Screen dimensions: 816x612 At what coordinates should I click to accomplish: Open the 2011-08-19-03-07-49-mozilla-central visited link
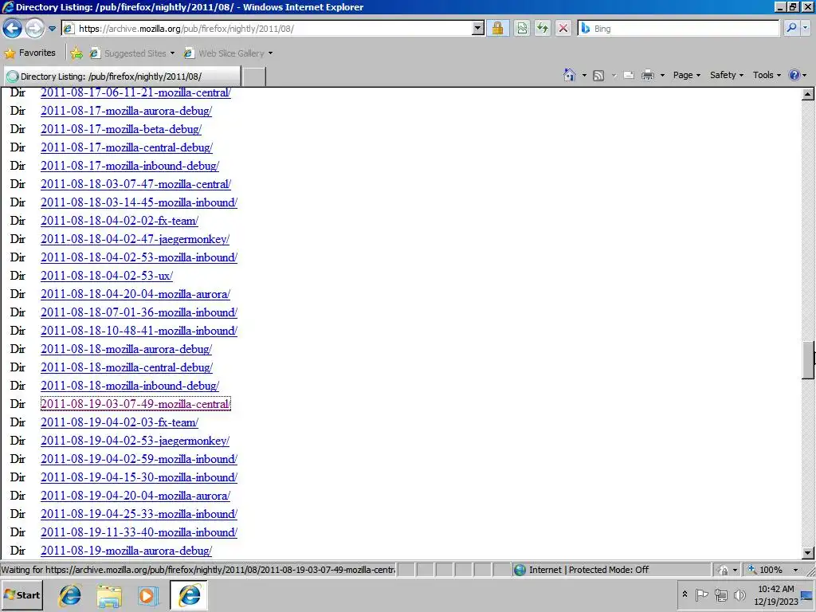pyautogui.click(x=135, y=404)
